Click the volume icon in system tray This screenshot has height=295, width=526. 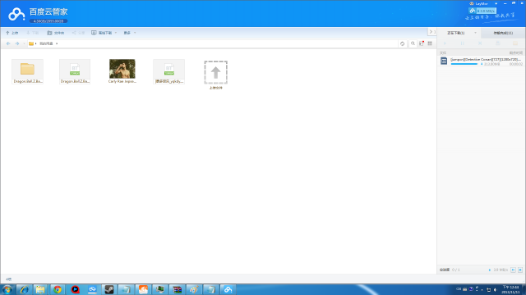click(x=495, y=289)
